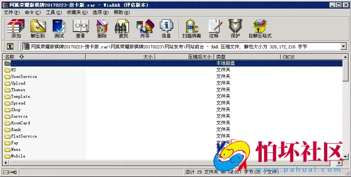Go up one folder level button

pyautogui.click(x=10, y=46)
